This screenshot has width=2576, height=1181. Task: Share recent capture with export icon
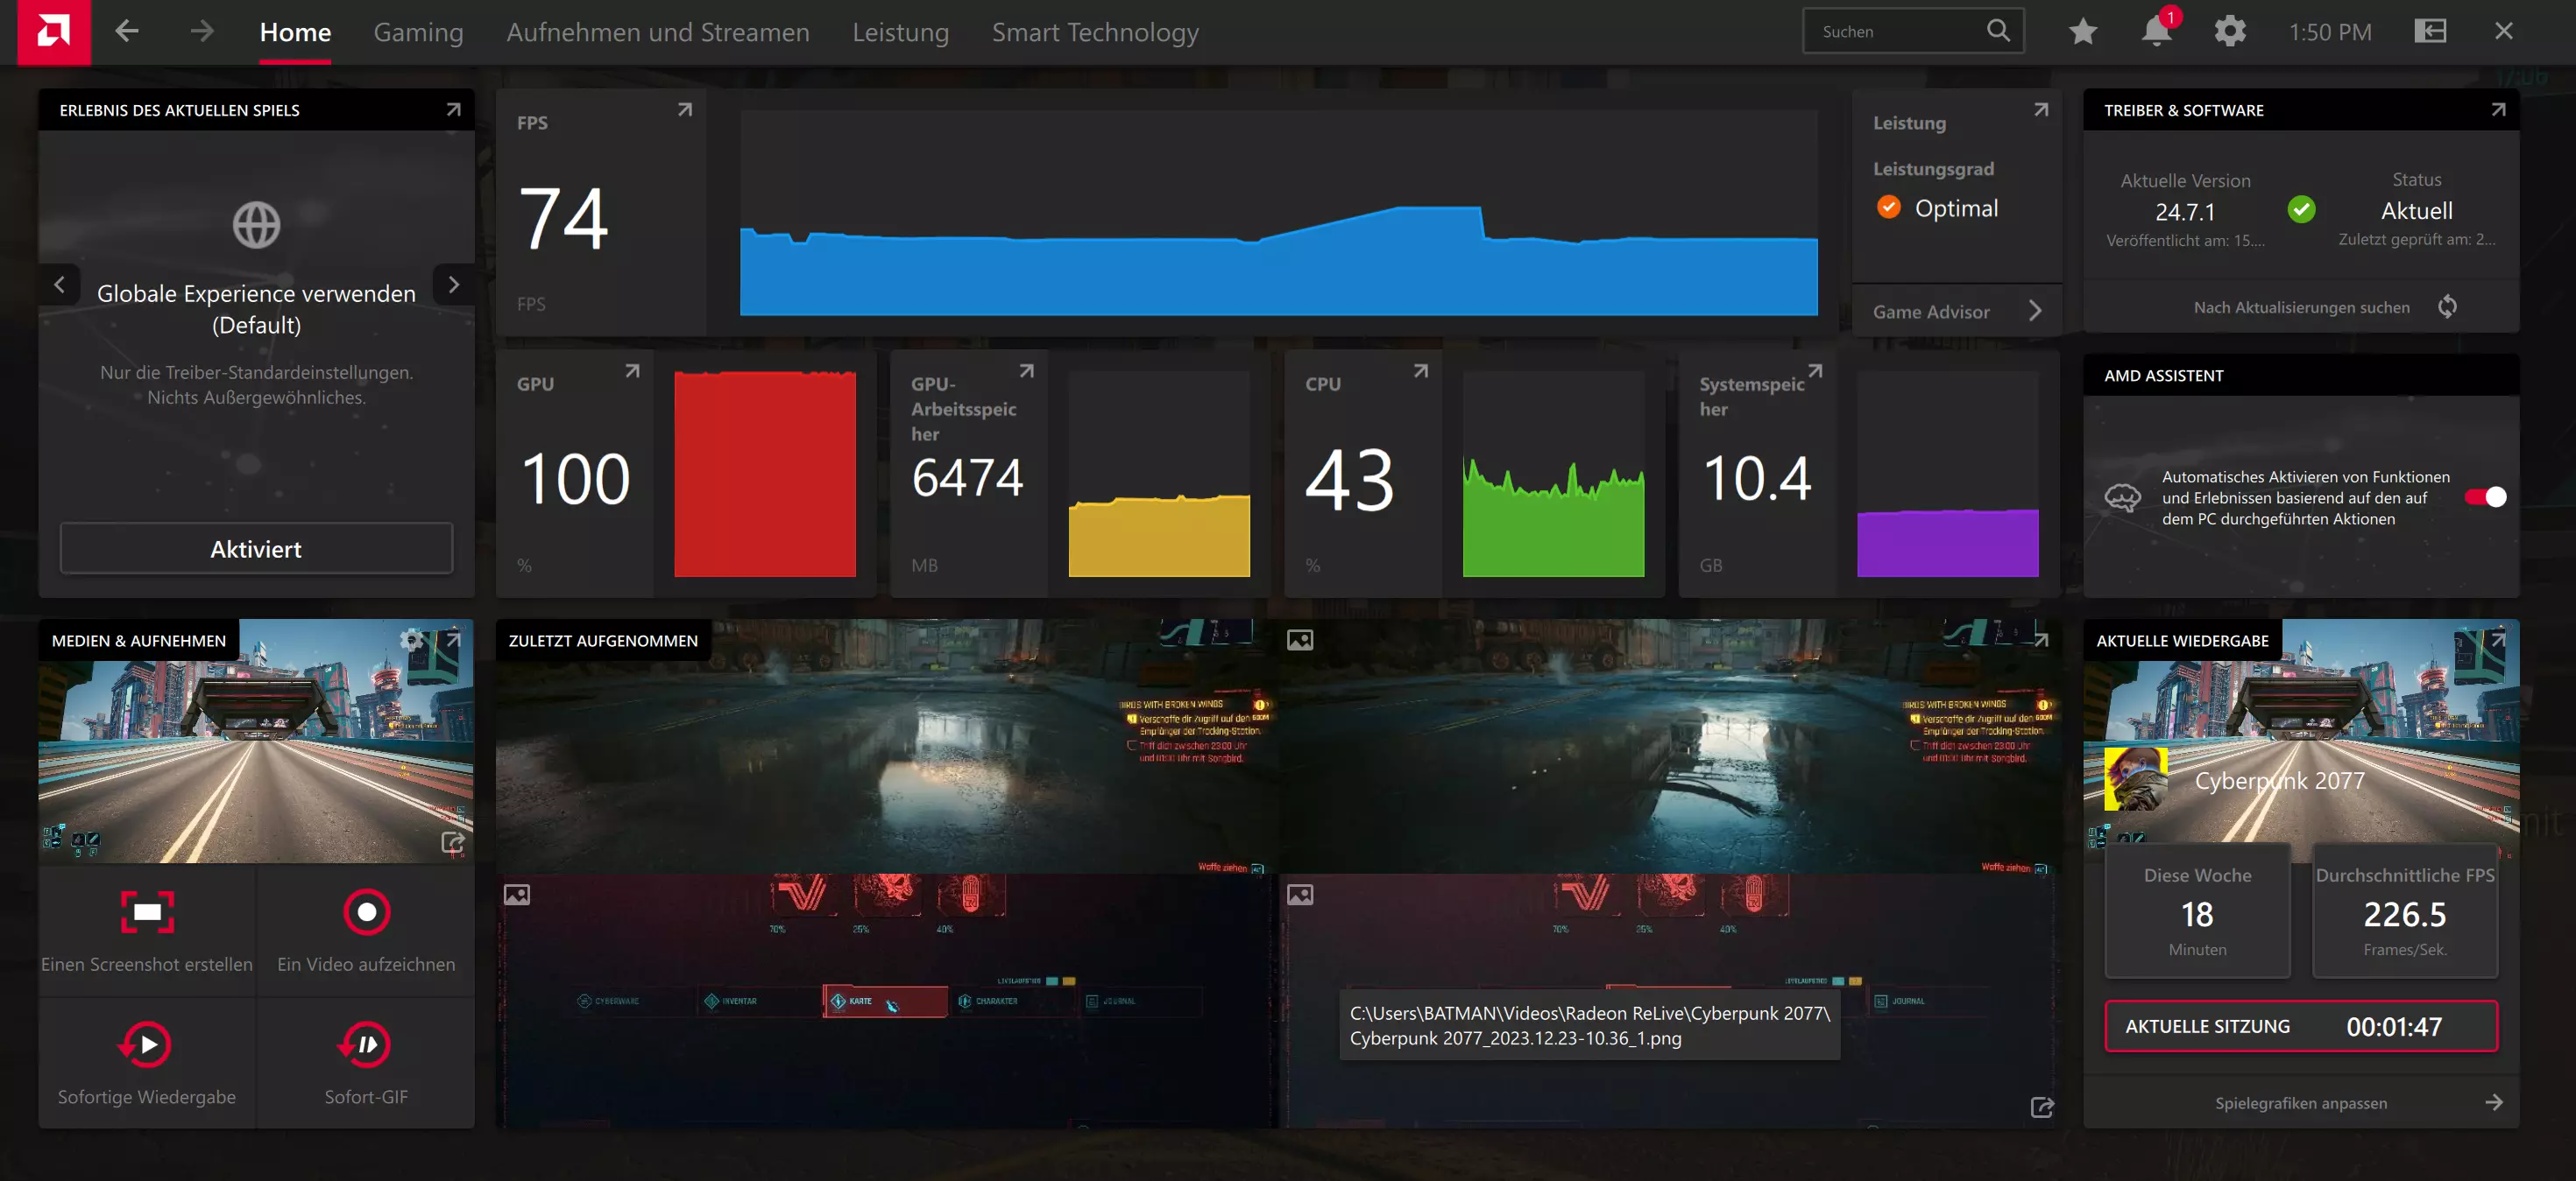[2042, 1107]
